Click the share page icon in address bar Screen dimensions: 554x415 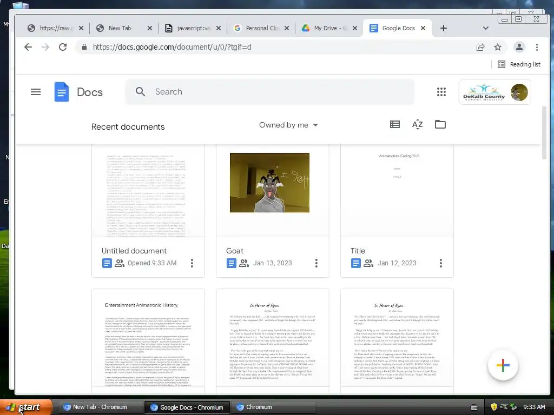(x=480, y=48)
